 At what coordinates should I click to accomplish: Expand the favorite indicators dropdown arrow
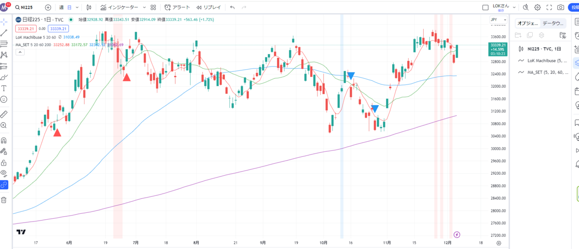coord(143,8)
